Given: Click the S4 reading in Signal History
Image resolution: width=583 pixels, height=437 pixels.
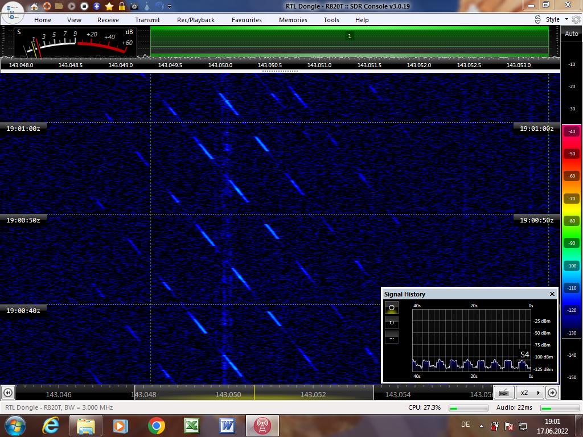Looking at the screenshot, I should (524, 354).
